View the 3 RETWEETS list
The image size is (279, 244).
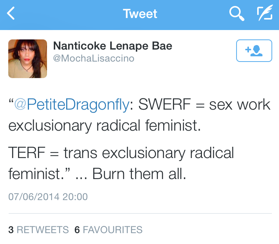point(38,230)
